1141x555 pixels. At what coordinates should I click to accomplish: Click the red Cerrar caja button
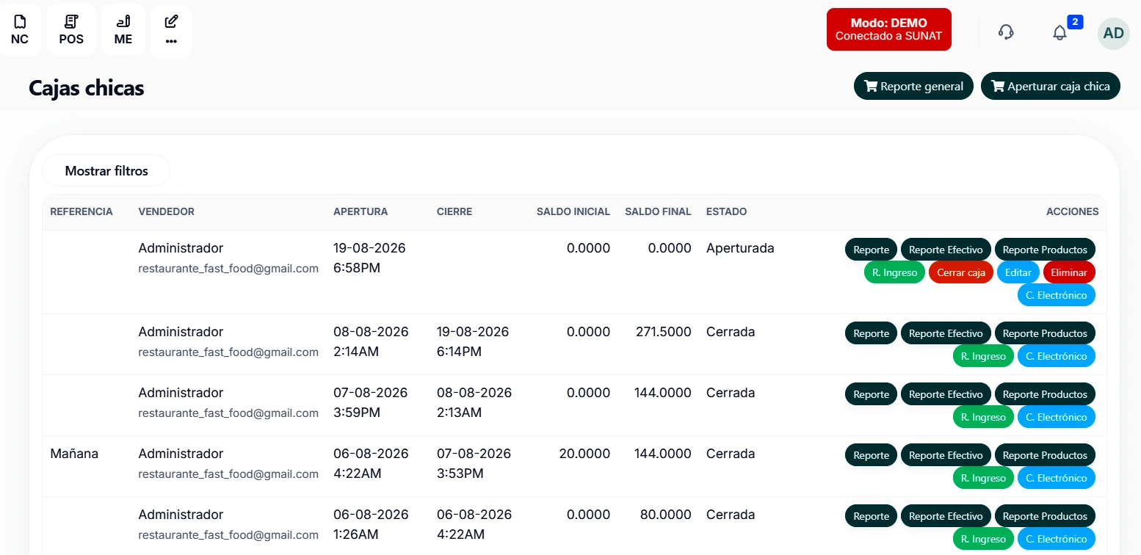click(x=961, y=272)
